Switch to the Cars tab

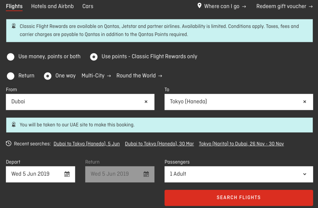[x=88, y=6]
